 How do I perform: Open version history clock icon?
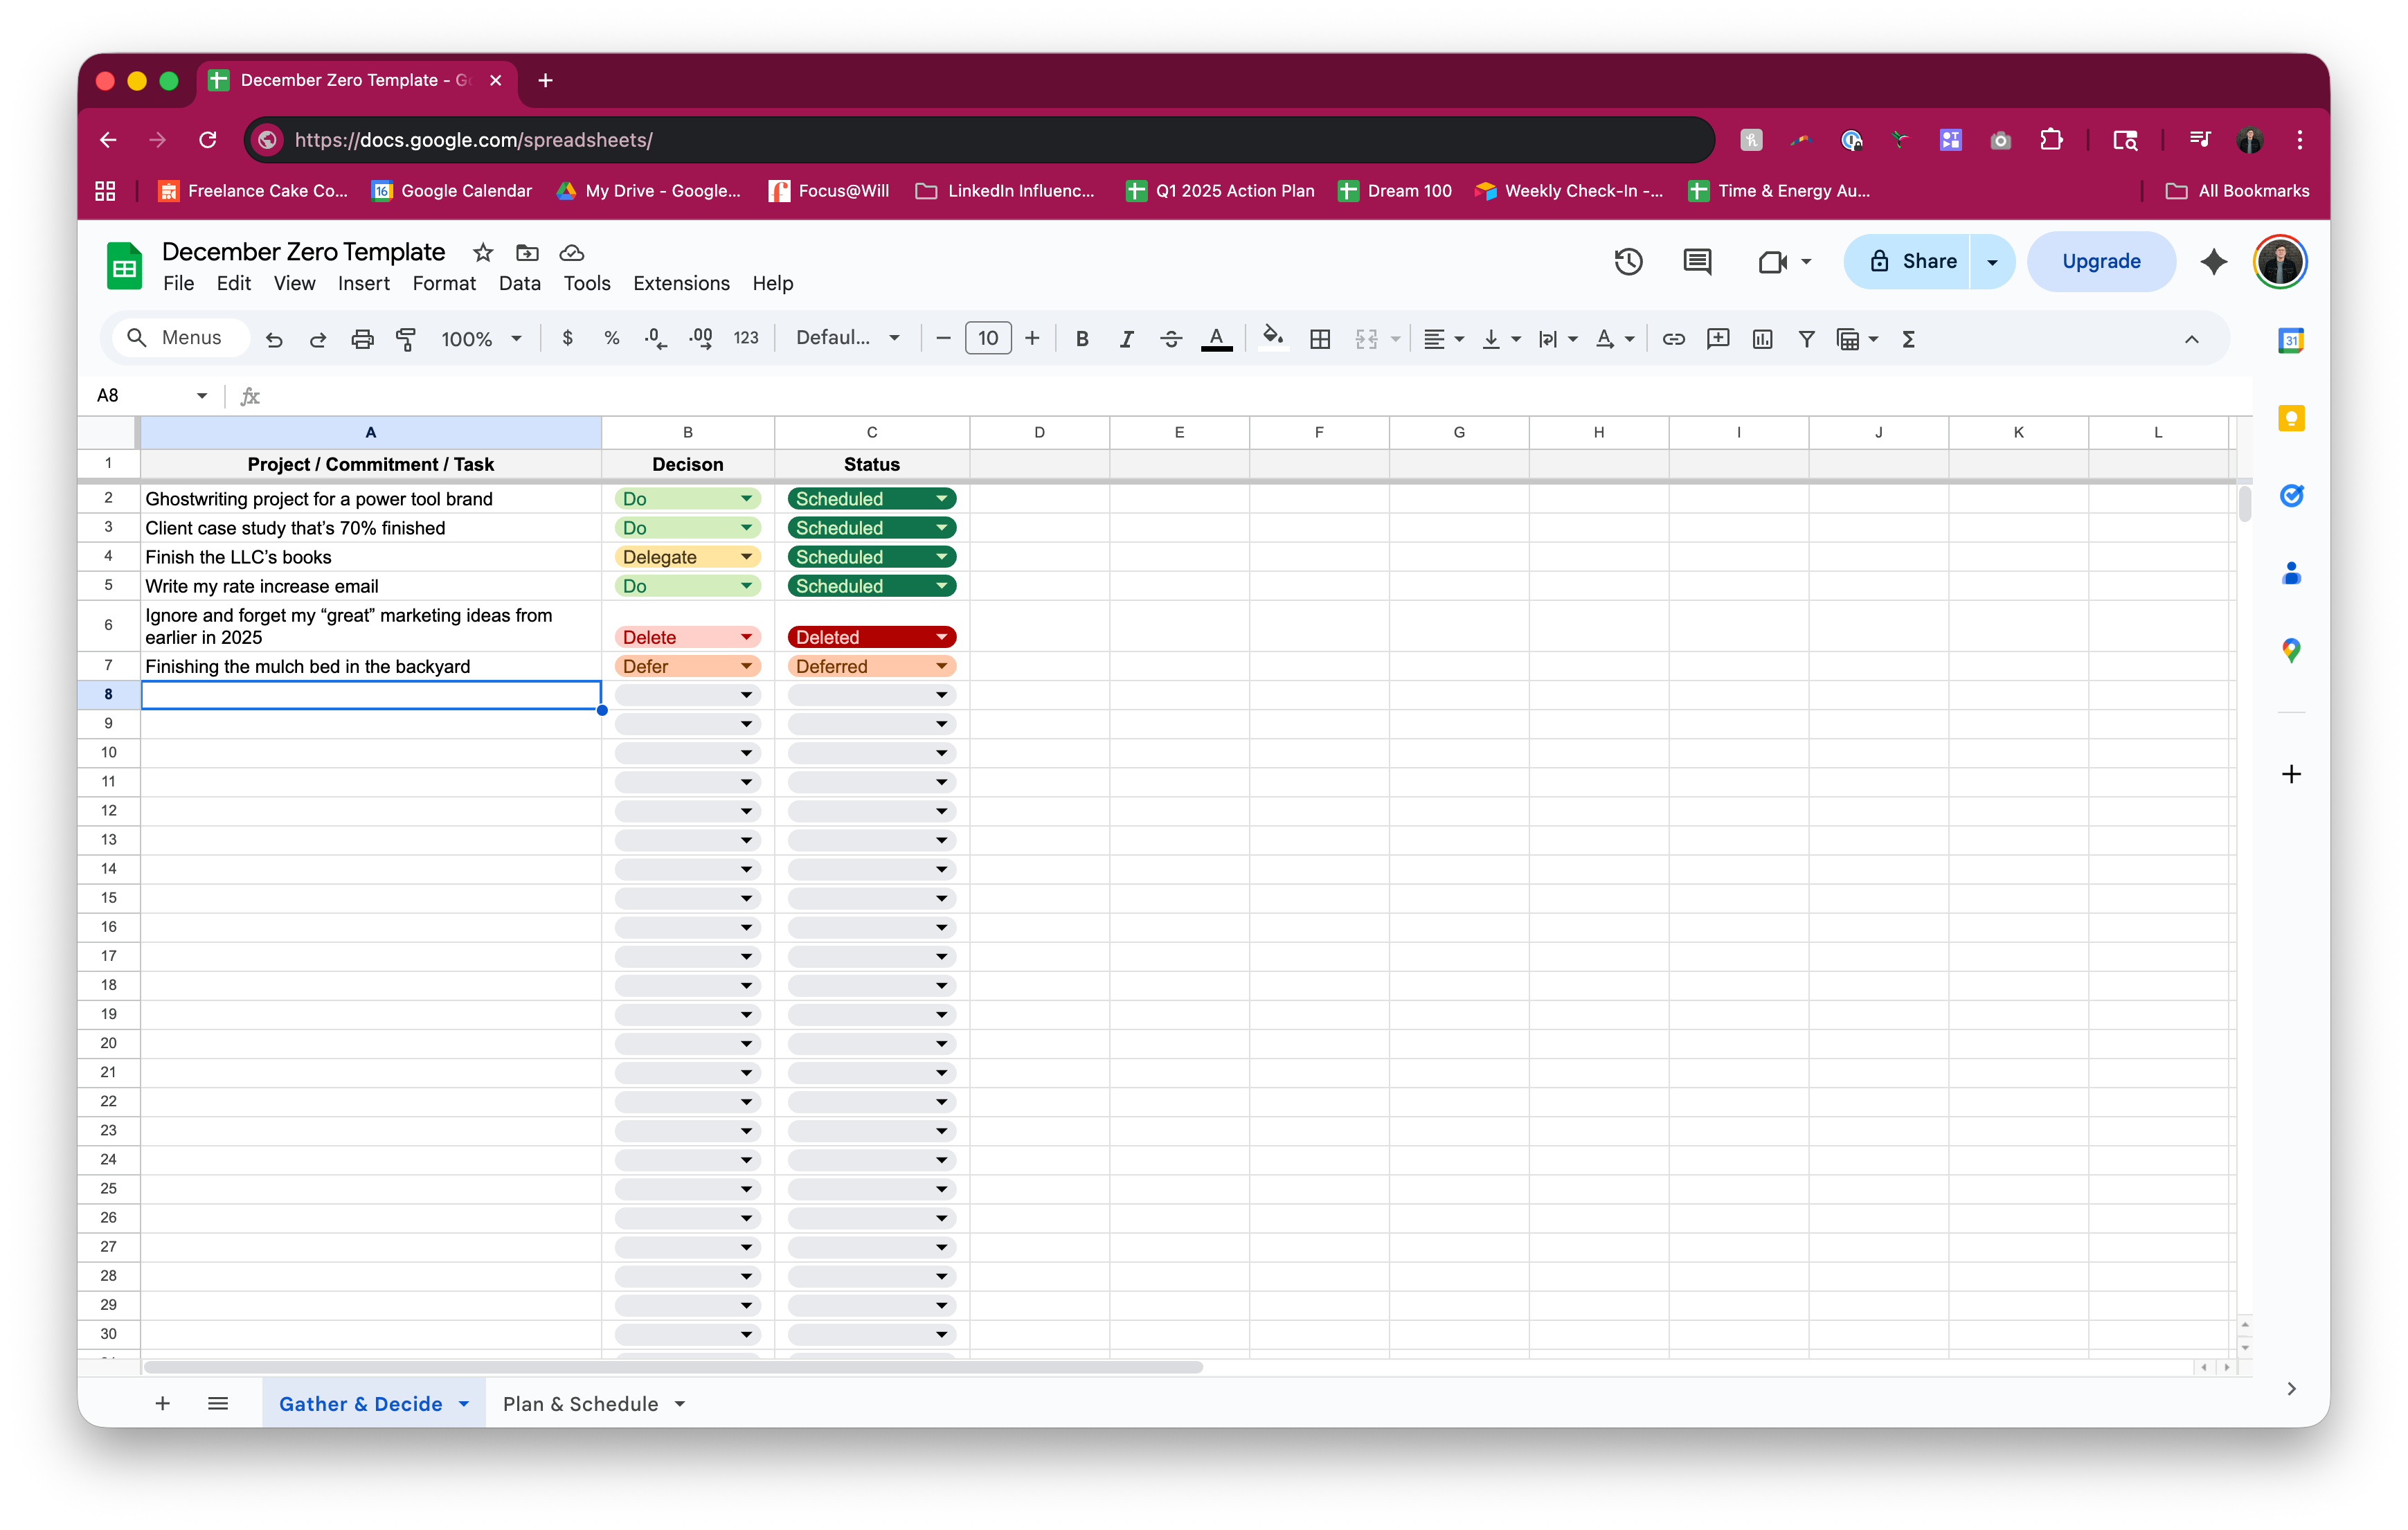(1628, 262)
